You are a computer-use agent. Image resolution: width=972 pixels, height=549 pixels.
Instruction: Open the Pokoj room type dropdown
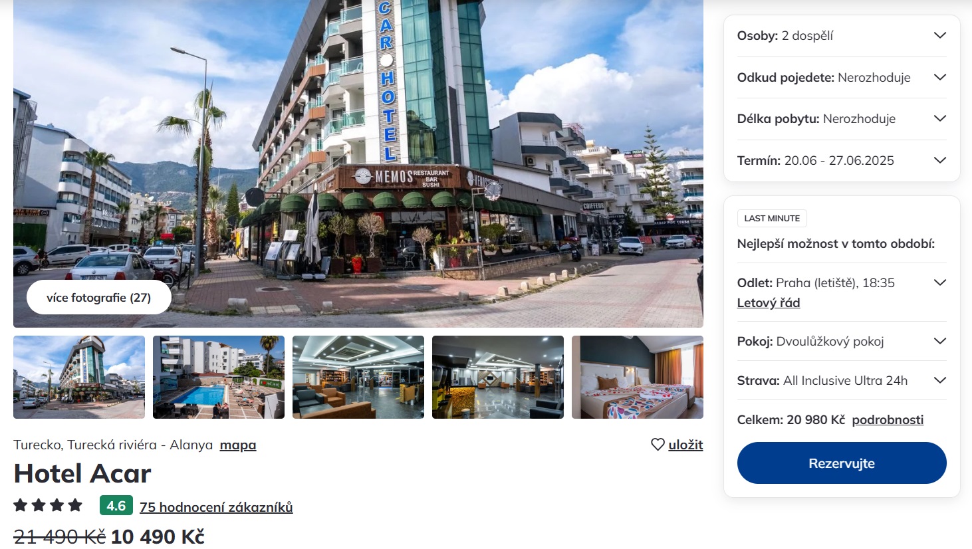coord(842,341)
